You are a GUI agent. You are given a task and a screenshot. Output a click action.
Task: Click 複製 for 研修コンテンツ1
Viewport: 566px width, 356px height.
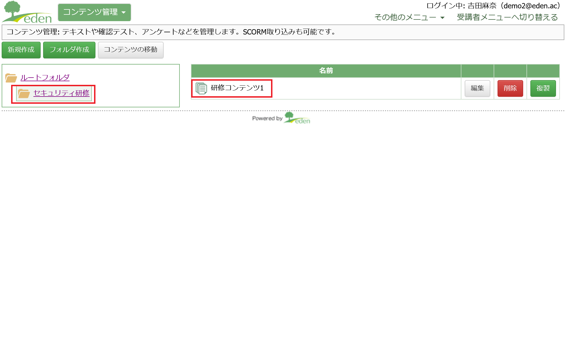(x=543, y=88)
